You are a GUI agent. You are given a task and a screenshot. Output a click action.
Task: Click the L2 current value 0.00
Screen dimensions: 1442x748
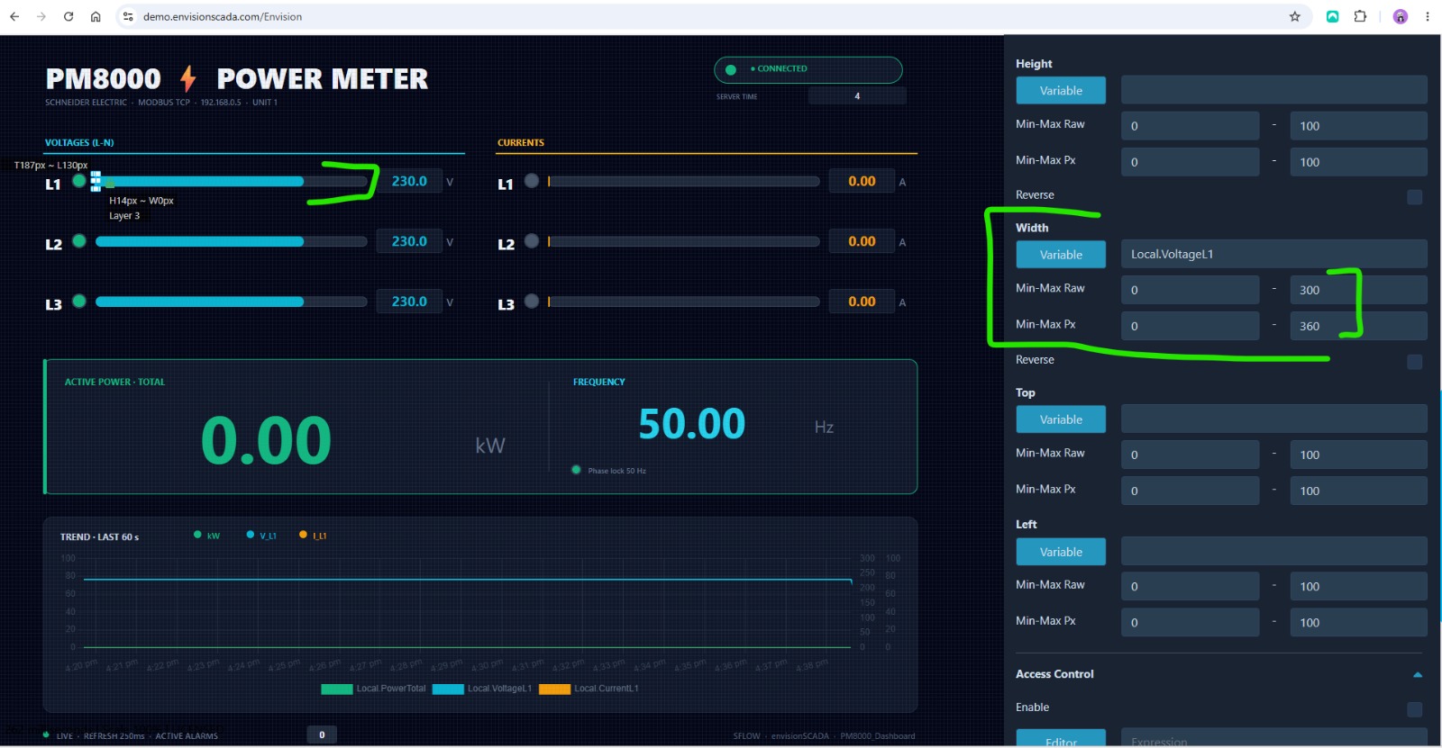click(862, 241)
